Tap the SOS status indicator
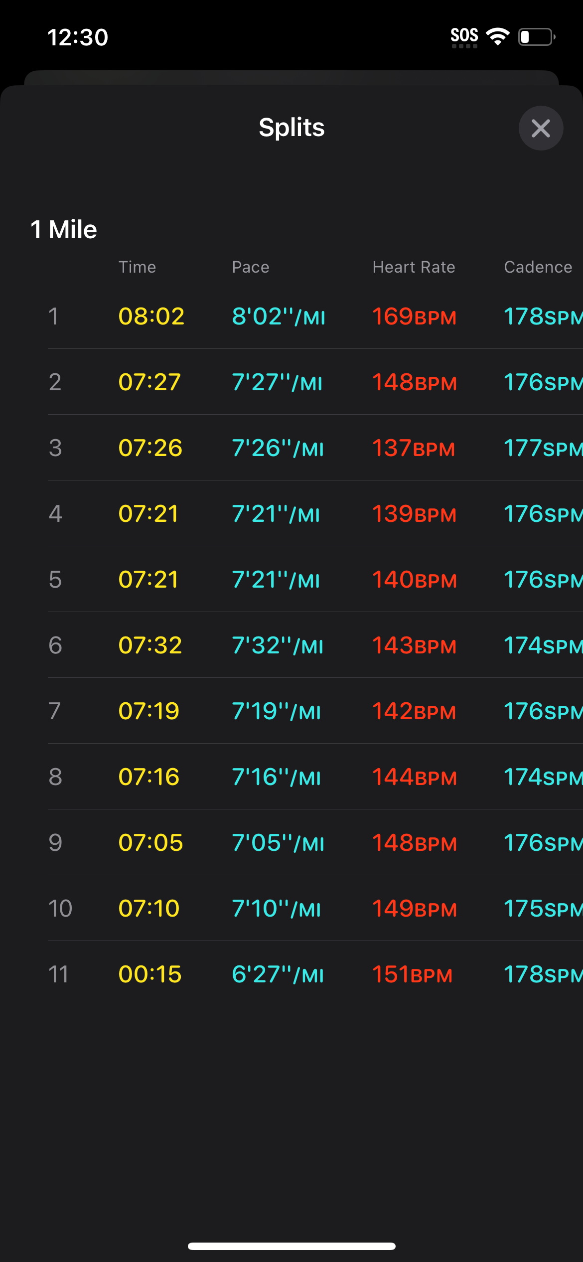The height and width of the screenshot is (1262, 583). pyautogui.click(x=464, y=37)
